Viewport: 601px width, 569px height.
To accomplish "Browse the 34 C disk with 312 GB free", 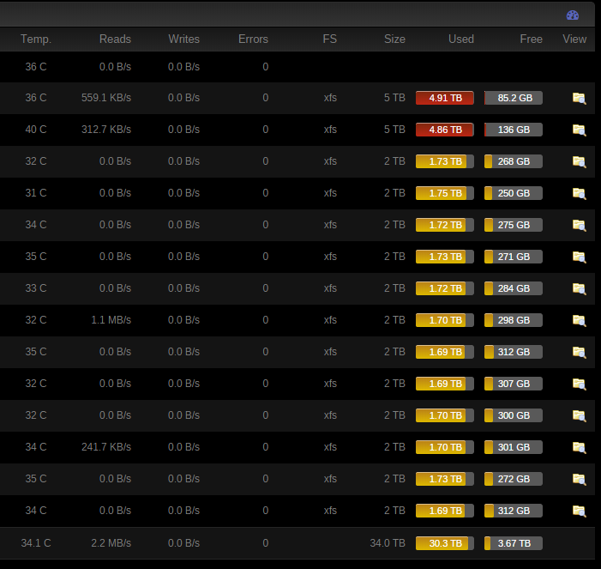I will 580,511.
